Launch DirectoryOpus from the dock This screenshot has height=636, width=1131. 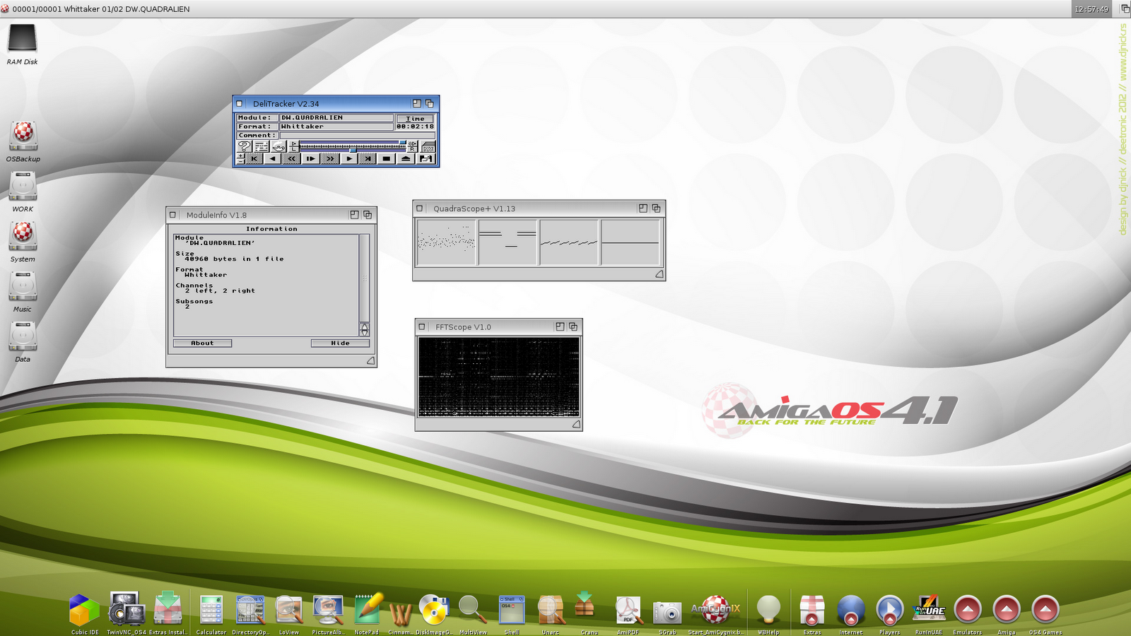pos(250,609)
